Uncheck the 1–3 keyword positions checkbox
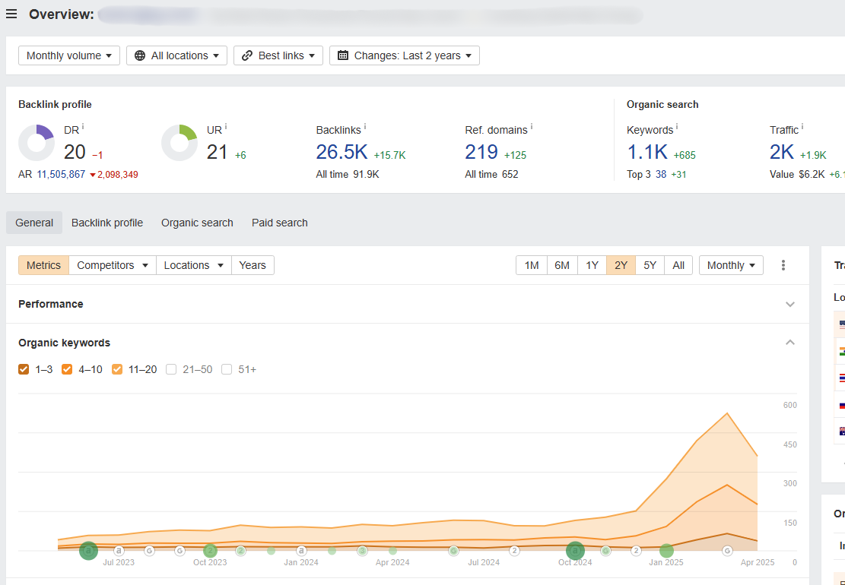The image size is (845, 585). point(24,370)
